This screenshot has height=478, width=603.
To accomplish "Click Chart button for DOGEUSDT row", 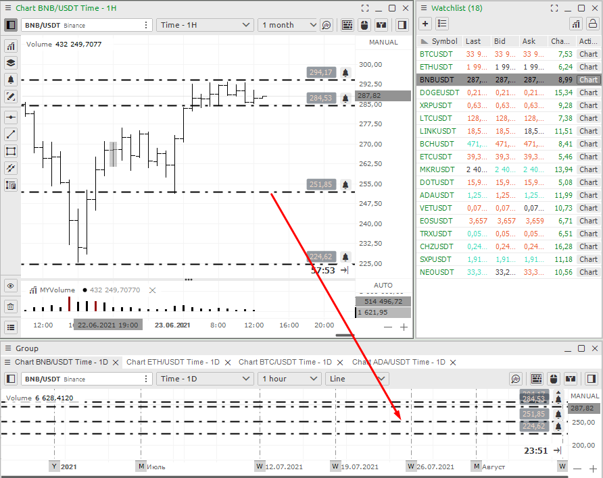I will [x=588, y=92].
